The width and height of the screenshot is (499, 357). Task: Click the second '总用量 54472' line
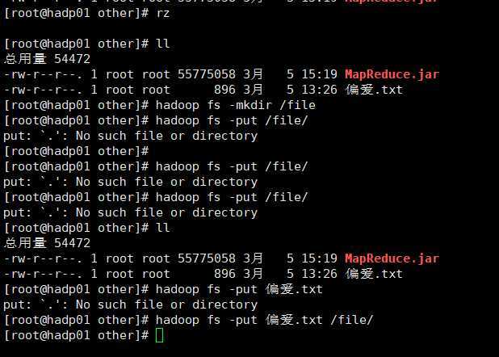pyautogui.click(x=47, y=243)
